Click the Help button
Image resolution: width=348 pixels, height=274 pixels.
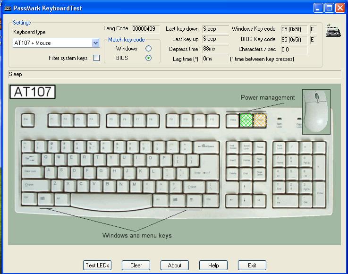coord(213,265)
